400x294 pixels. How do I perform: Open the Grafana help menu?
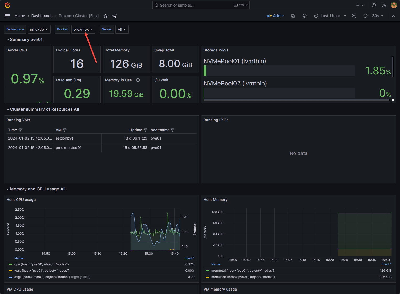click(x=374, y=5)
